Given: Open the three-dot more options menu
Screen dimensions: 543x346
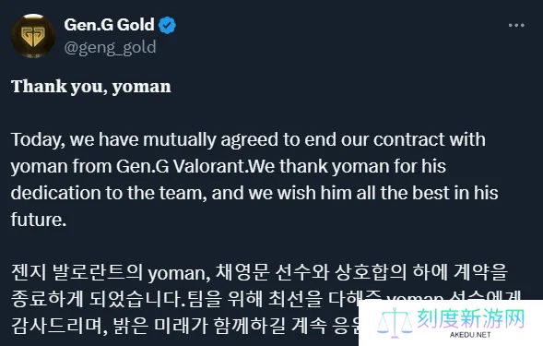Looking at the screenshot, I should [516, 25].
